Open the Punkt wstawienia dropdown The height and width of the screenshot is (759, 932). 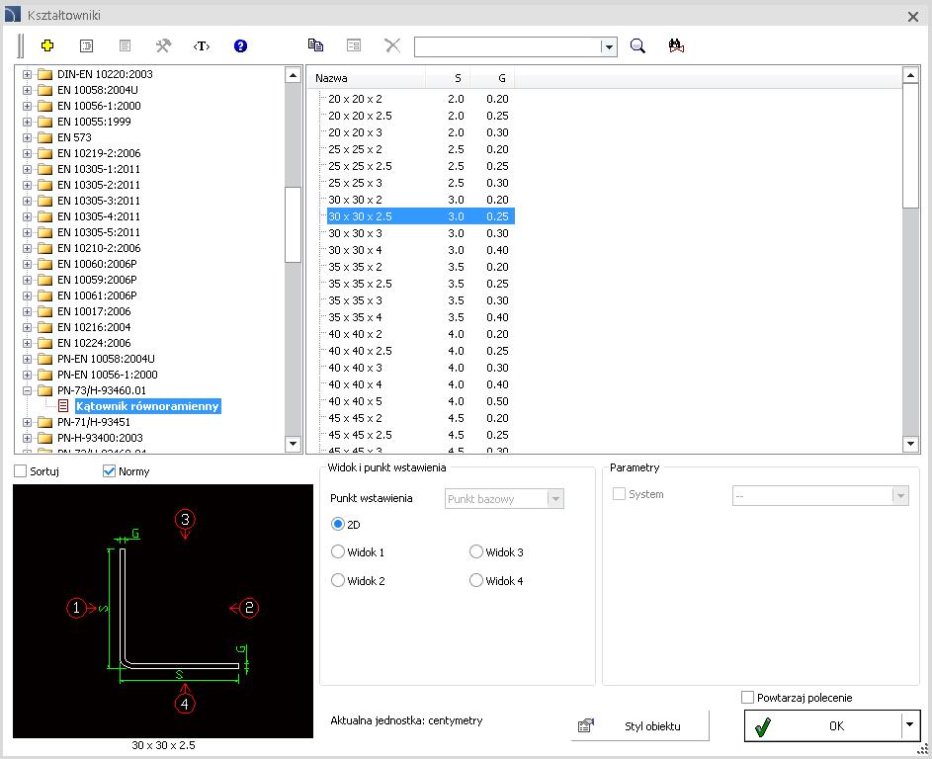click(x=555, y=499)
